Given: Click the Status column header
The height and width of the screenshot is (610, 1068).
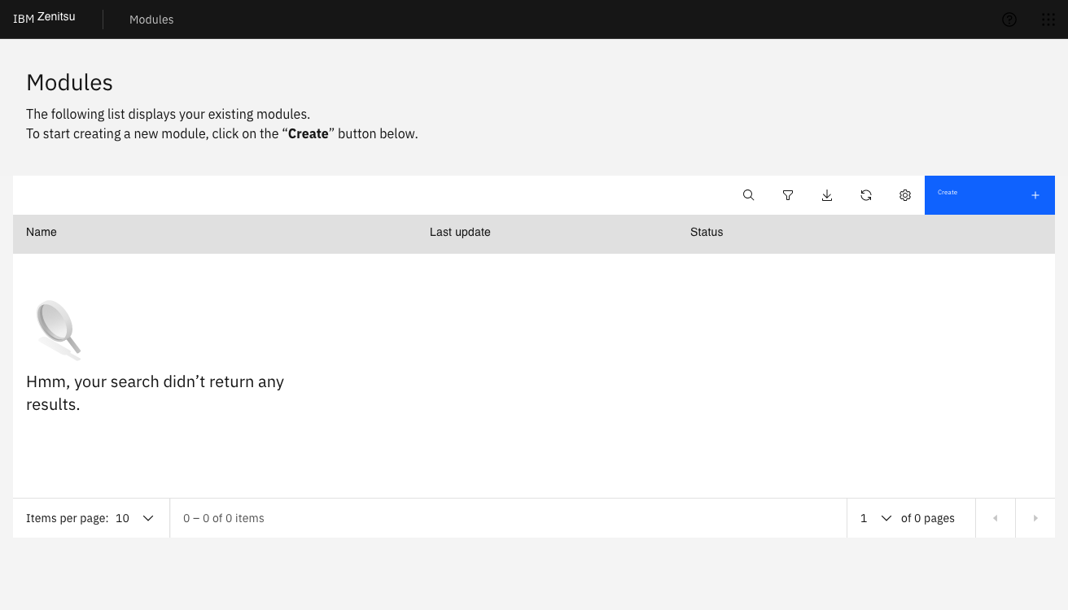Looking at the screenshot, I should pos(707,233).
